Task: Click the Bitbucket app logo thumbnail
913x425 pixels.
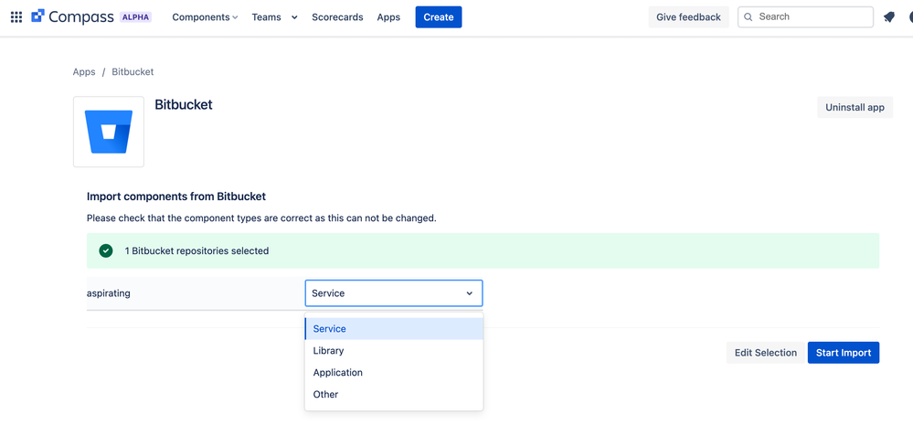Action: [x=109, y=132]
